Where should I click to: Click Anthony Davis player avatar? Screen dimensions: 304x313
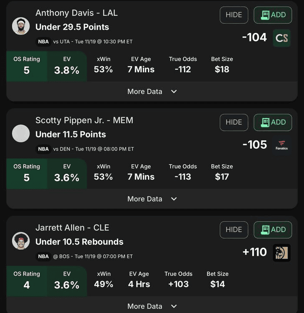pos(21,26)
